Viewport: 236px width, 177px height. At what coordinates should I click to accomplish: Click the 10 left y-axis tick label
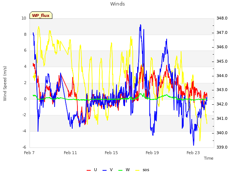pos(24,18)
